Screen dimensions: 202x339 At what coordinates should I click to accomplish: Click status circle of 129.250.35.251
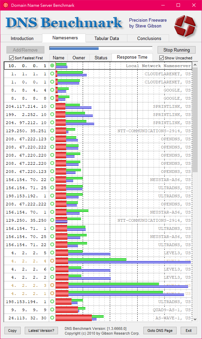52,131
